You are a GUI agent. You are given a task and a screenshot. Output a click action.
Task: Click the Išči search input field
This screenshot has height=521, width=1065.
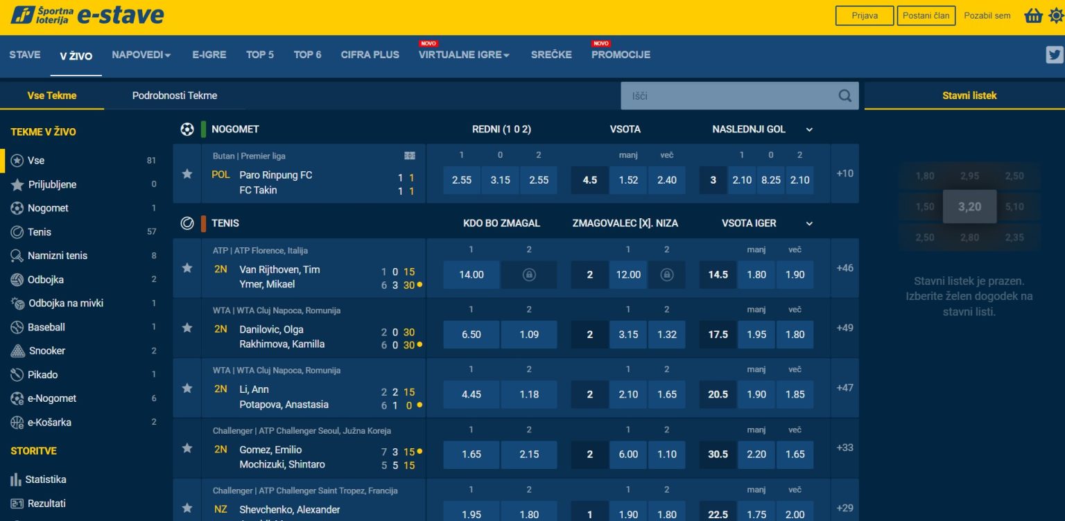(728, 96)
